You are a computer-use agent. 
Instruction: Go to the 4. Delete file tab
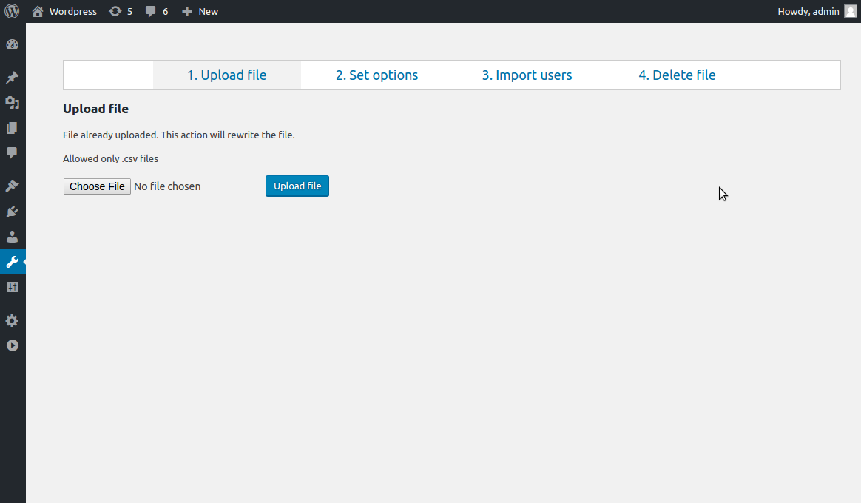pos(677,75)
